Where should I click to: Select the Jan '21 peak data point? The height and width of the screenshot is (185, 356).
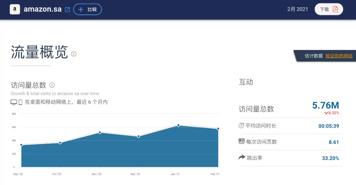pyautogui.click(x=178, y=125)
